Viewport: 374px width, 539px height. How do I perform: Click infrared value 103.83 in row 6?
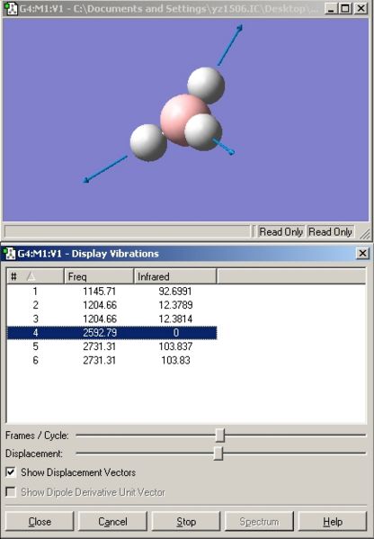tap(175, 360)
